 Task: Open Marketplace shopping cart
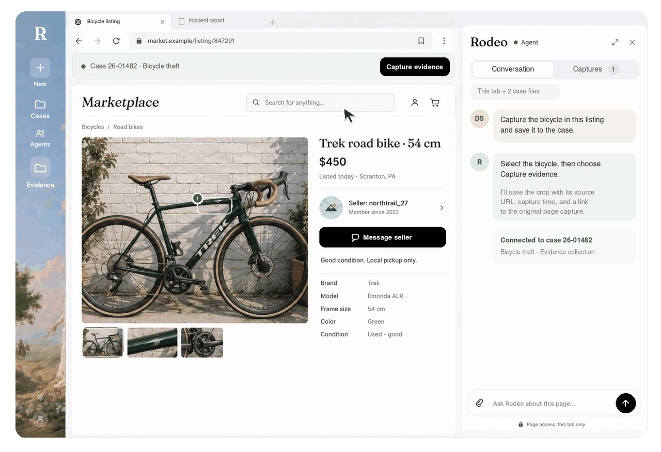pyautogui.click(x=435, y=103)
